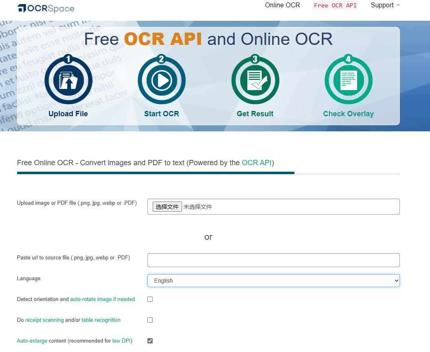Open the Free OCR API link

click(335, 5)
